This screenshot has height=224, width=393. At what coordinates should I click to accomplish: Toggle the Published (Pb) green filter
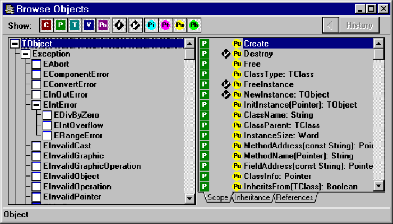pyautogui.click(x=194, y=25)
